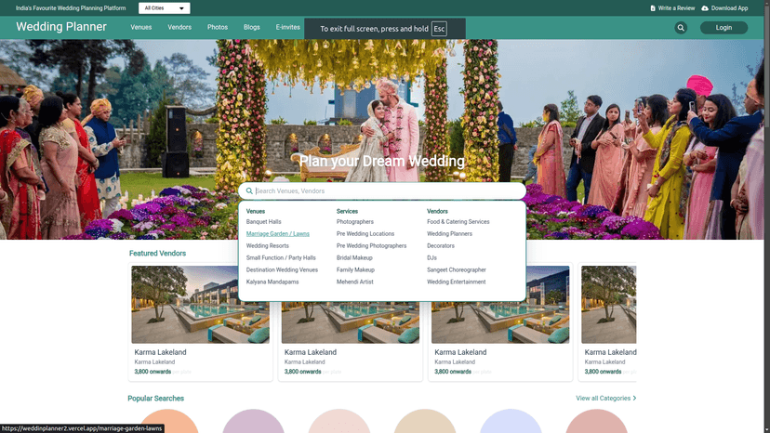This screenshot has height=433, width=770.
Task: Click the lavender-blue popular search circle
Action: 511,421
